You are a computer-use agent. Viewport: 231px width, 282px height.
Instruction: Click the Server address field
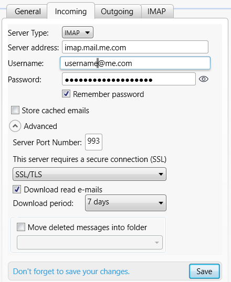(135, 47)
